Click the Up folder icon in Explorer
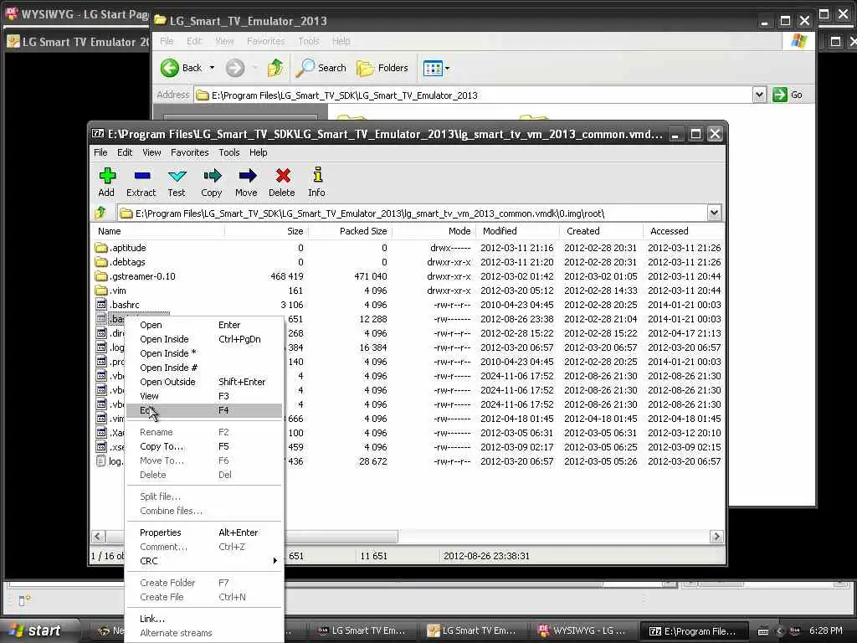Viewport: 857px width, 643px height. tap(275, 68)
